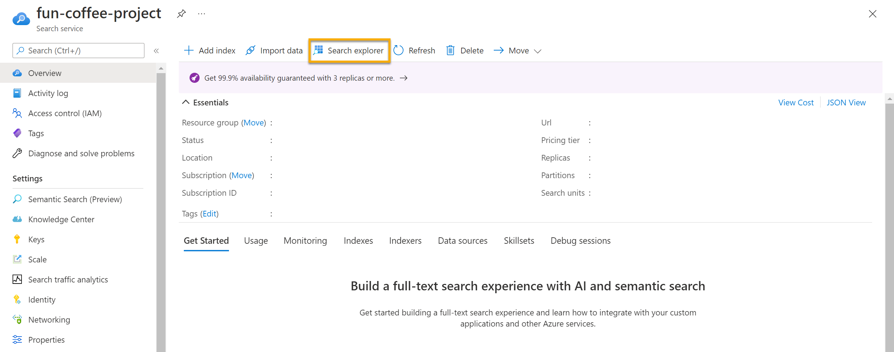
Task: Click Move link beside Subscription
Action: click(242, 175)
